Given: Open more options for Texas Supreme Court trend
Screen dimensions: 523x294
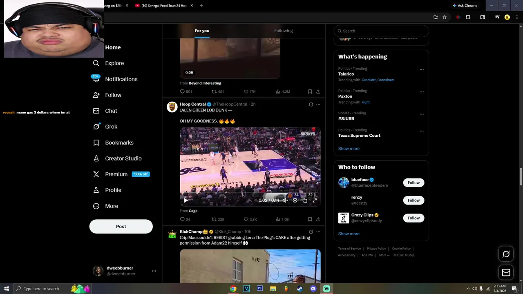Looking at the screenshot, I should (x=422, y=131).
